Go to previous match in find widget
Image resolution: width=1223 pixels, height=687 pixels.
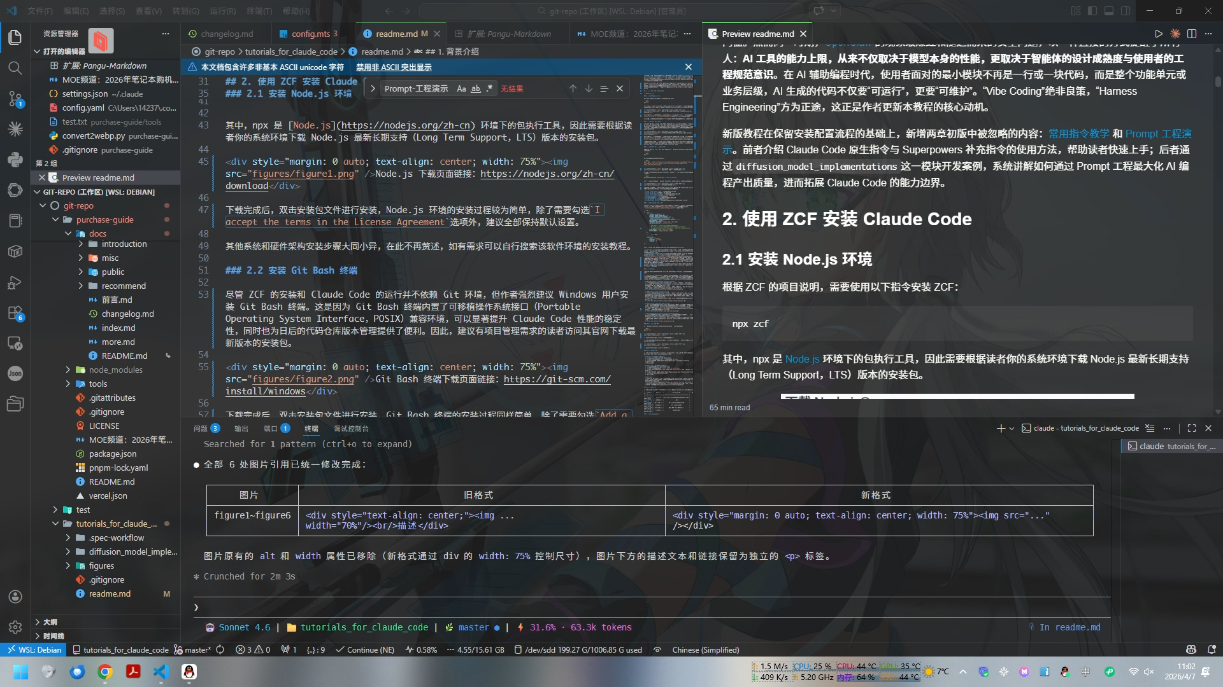[573, 88]
